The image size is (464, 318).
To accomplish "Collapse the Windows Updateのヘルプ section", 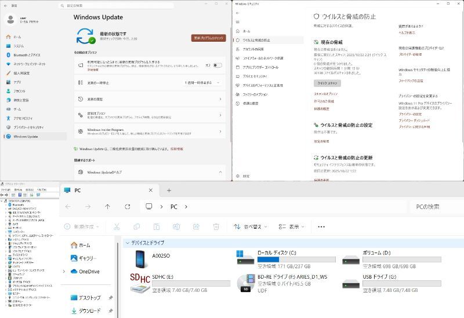I will [220, 172].
